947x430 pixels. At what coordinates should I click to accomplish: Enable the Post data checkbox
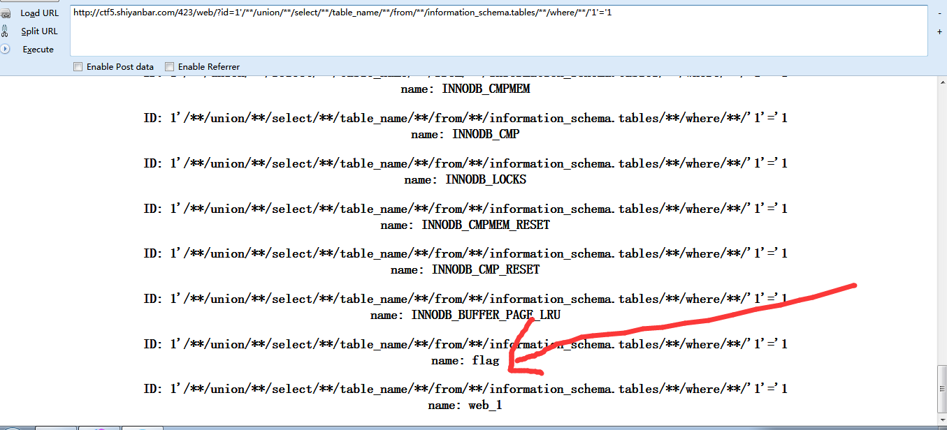coord(78,67)
